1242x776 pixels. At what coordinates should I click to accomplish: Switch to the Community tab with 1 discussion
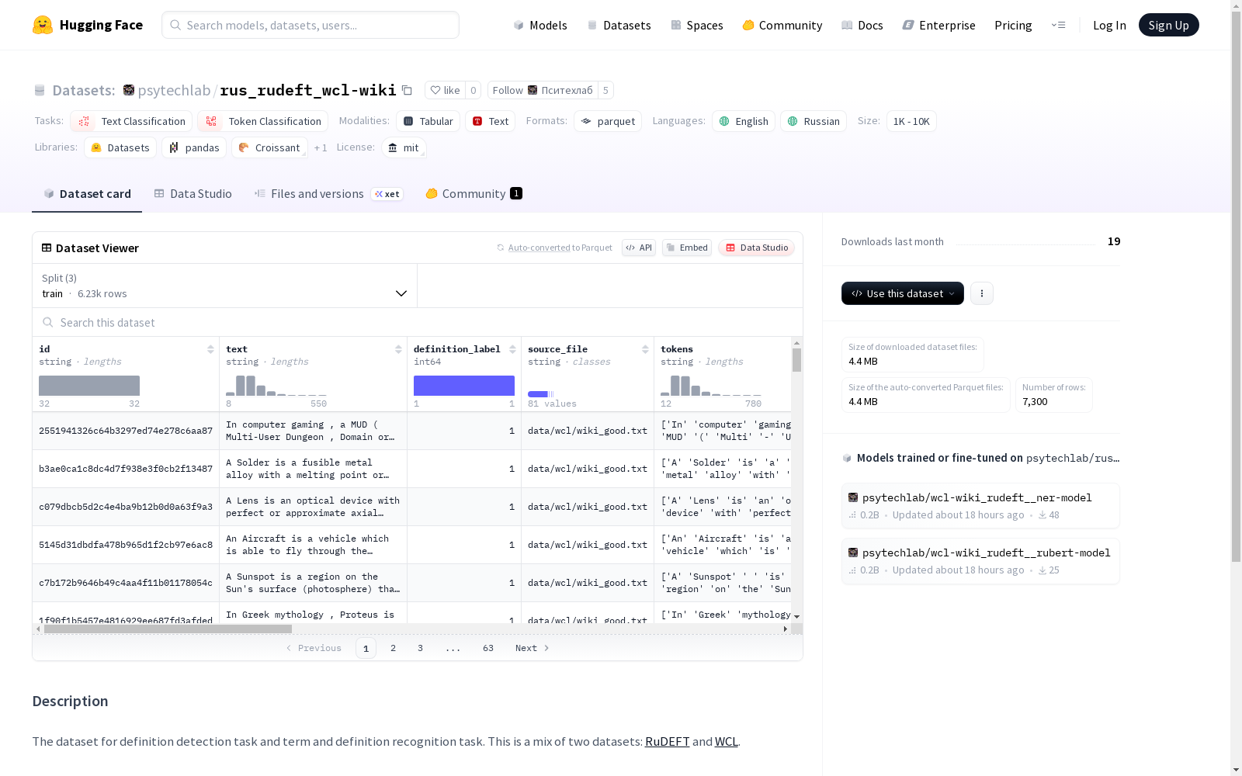pyautogui.click(x=474, y=194)
